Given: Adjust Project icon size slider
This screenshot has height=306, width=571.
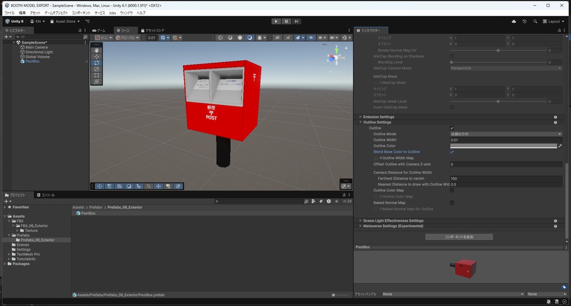Looking at the screenshot, I should (x=340, y=295).
